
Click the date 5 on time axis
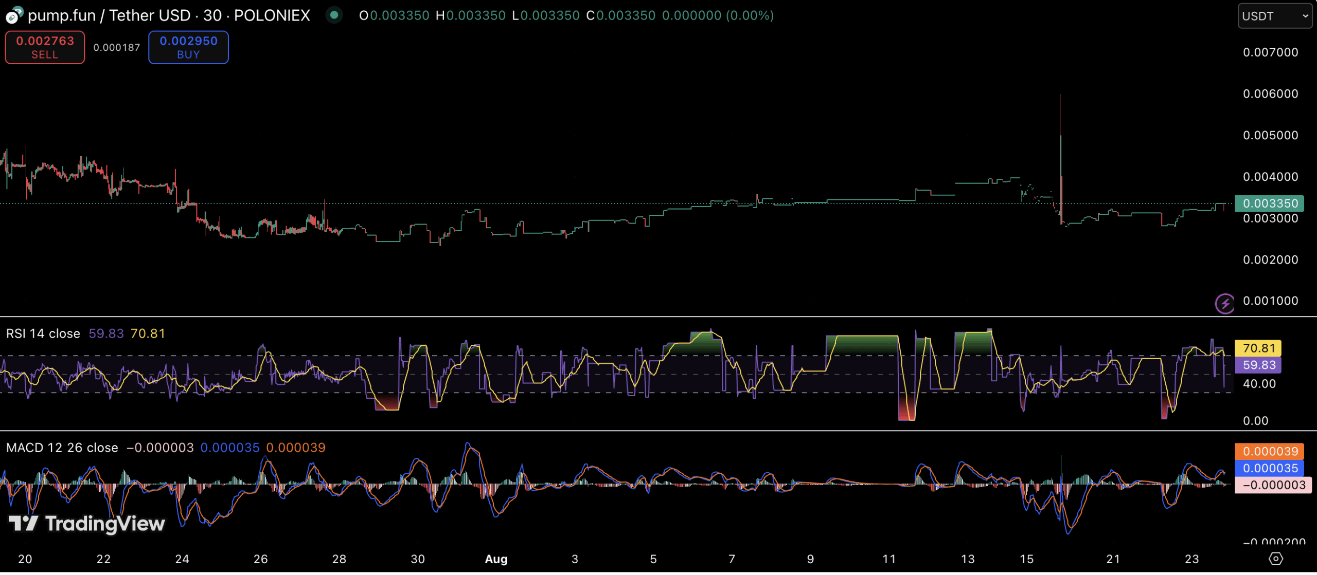[653, 560]
